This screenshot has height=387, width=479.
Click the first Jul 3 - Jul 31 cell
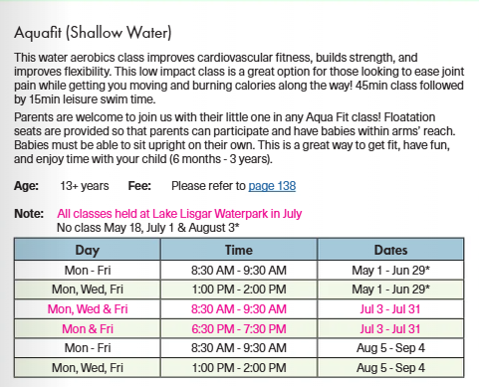point(390,309)
